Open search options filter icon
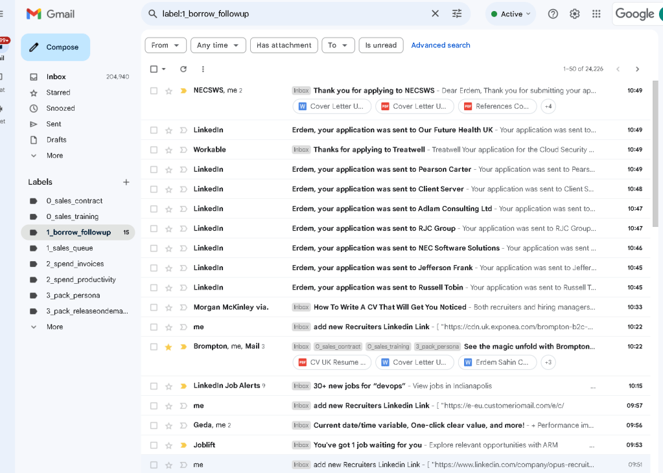The width and height of the screenshot is (663, 473). pyautogui.click(x=457, y=14)
